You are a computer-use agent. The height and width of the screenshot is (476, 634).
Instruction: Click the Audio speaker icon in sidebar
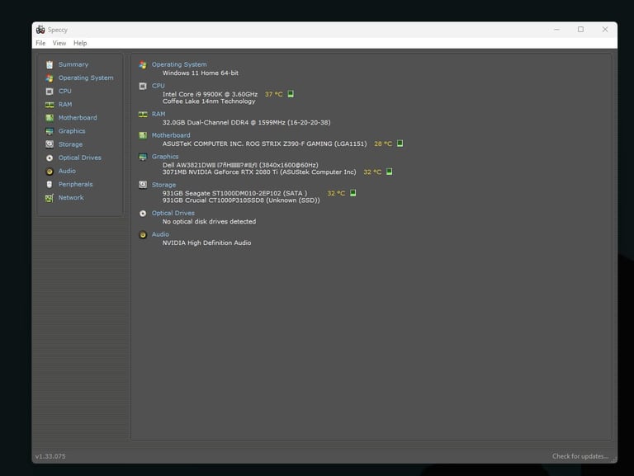[x=50, y=172]
